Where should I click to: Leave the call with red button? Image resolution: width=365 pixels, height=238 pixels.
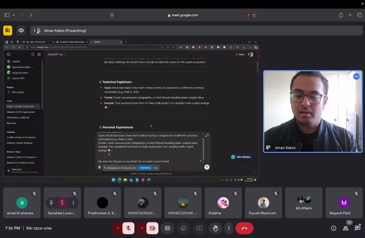[244, 228]
